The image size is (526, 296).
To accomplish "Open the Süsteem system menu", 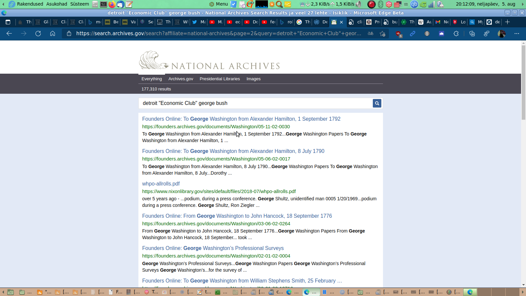I will click(80, 4).
